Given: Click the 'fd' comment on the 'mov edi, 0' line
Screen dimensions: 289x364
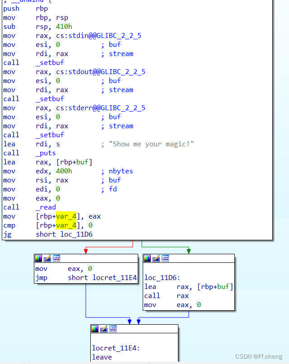Looking at the screenshot, I should click(113, 189).
